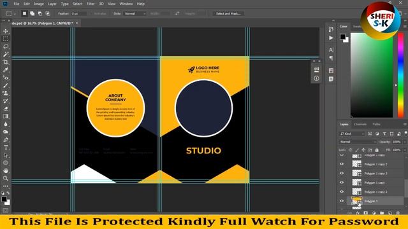Open the Style dropdown in options bar
Viewport: 408px width, 229px height.
click(135, 13)
